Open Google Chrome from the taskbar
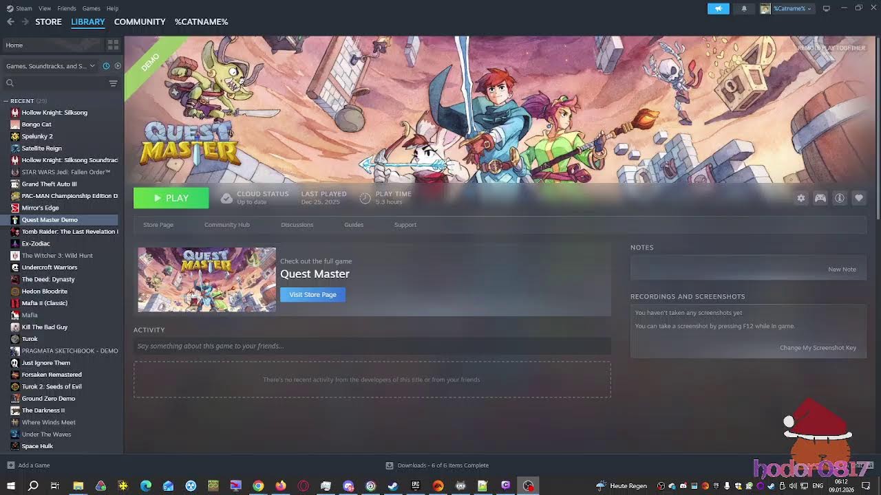The height and width of the screenshot is (495, 881). click(258, 486)
